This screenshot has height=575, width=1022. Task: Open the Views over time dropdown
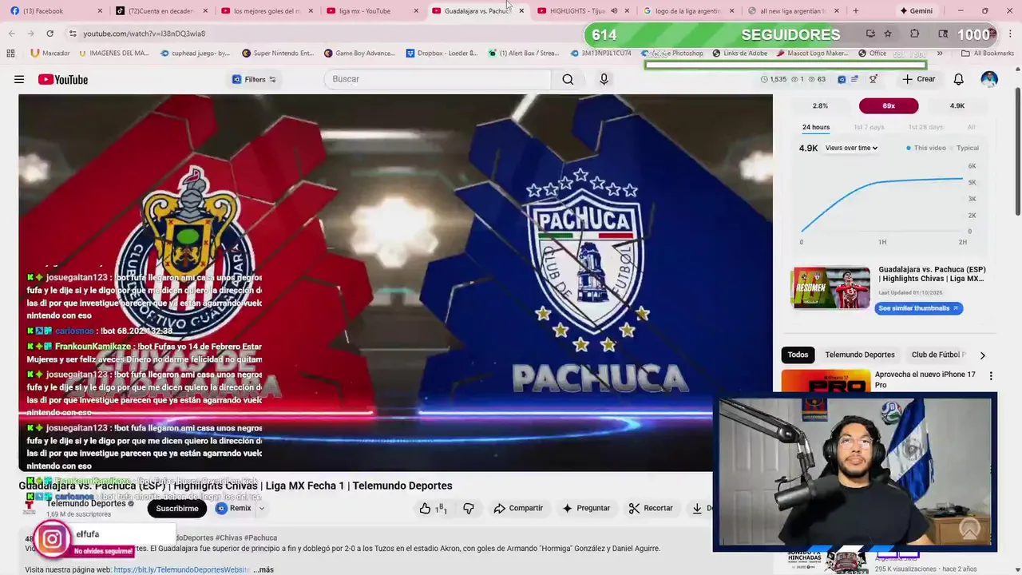click(851, 148)
